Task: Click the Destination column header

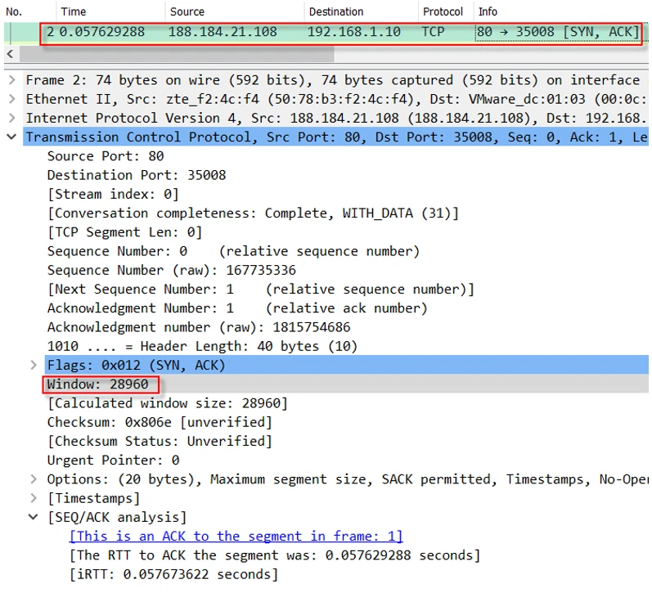Action: coord(335,11)
